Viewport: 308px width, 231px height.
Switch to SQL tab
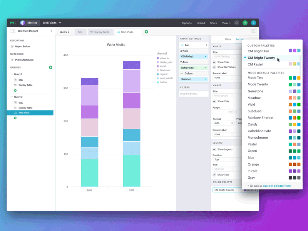(80, 32)
